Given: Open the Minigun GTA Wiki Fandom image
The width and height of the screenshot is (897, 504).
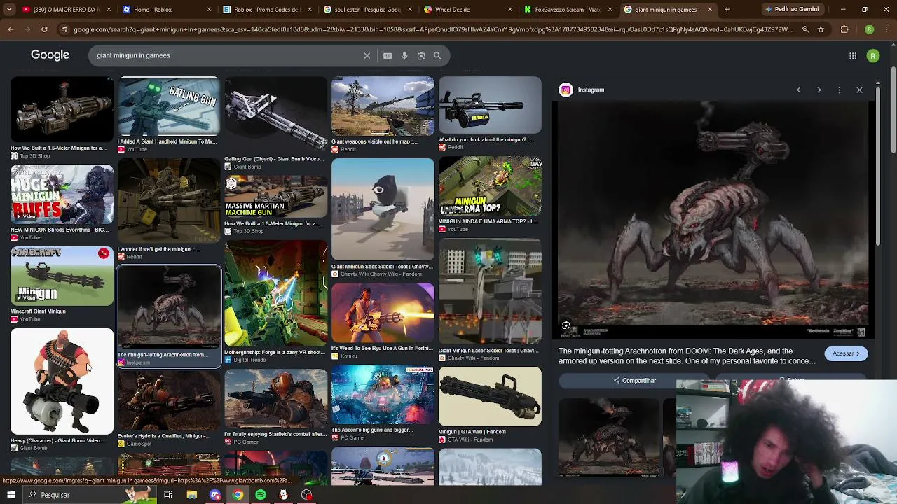Looking at the screenshot, I should [x=490, y=396].
